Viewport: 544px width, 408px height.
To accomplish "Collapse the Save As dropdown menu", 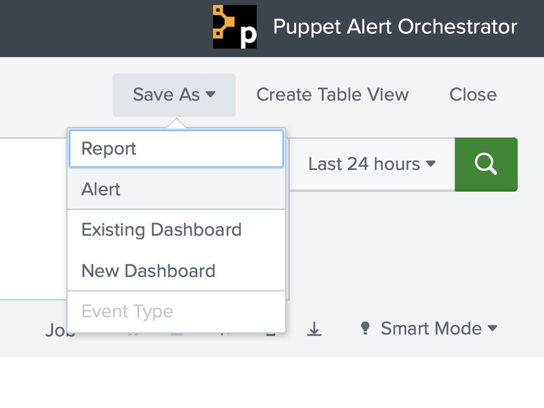I will (x=174, y=95).
